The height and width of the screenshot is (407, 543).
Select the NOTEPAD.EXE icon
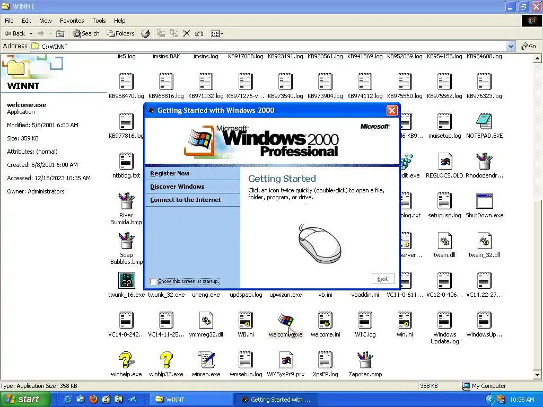(x=484, y=121)
